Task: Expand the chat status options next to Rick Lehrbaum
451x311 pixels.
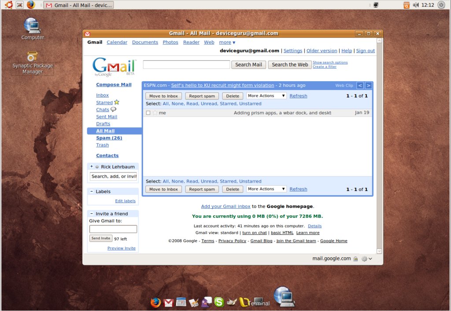Action: (x=92, y=166)
